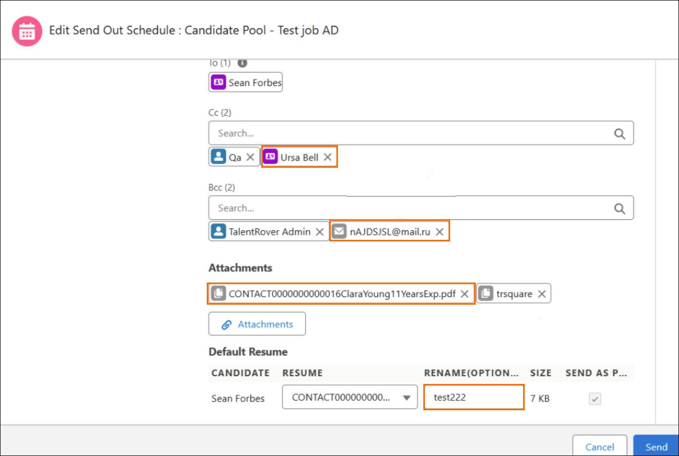Screen dimensions: 679x456
Task: Click the SIZE column header
Action: tap(541, 373)
